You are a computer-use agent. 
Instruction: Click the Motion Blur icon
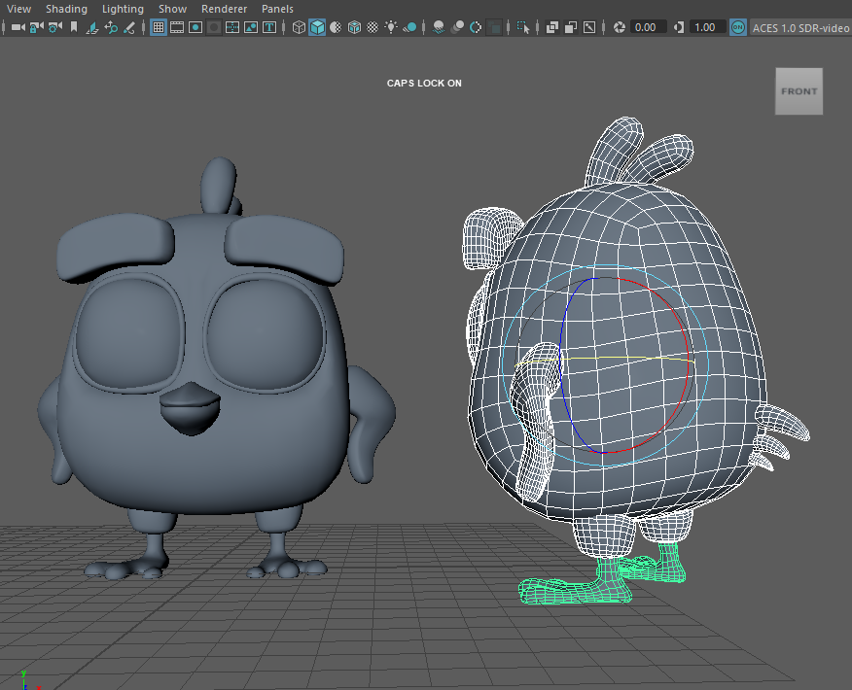[x=457, y=27]
